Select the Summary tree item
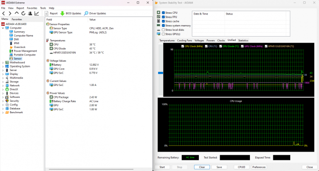Viewport: 319px width, 171px height. click(19, 32)
